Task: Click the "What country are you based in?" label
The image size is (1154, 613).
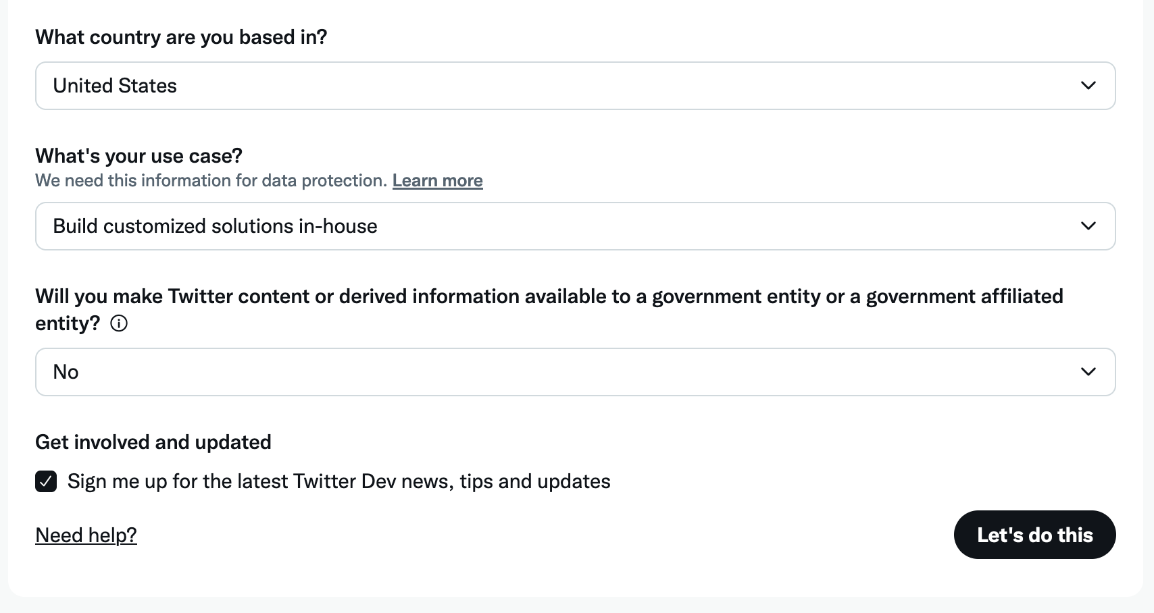Action: pyautogui.click(x=181, y=37)
